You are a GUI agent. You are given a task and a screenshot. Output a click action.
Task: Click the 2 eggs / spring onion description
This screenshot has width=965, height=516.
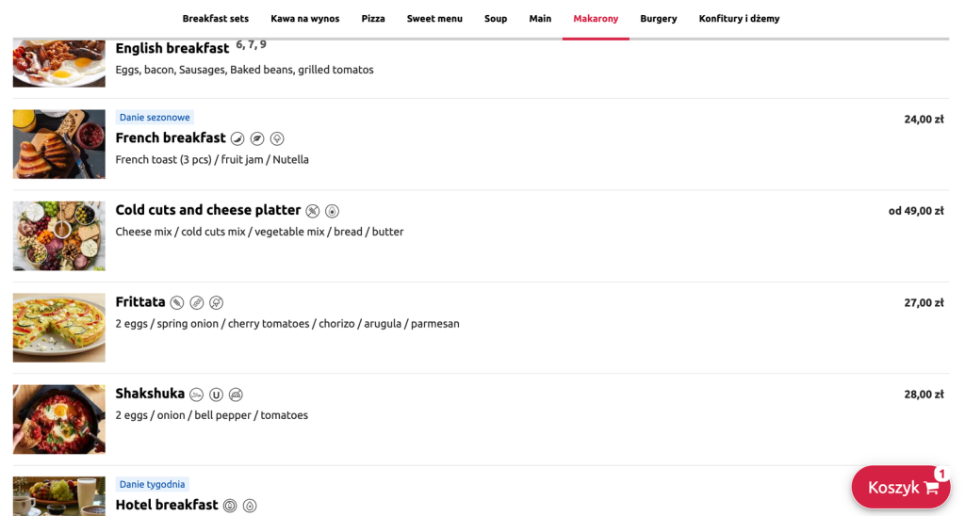pos(287,324)
